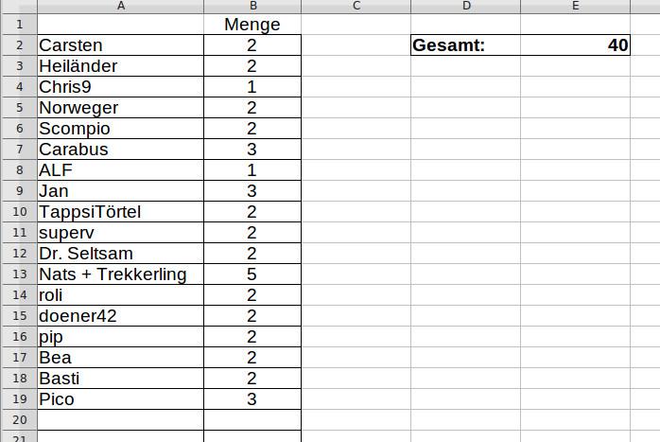The height and width of the screenshot is (442, 660).
Task: Click the Menge header cell
Action: click(x=252, y=24)
